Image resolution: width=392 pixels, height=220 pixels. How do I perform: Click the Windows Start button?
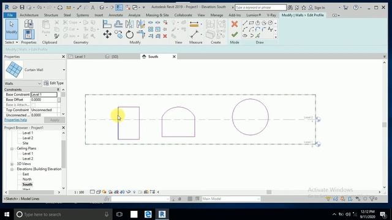pos(7,215)
